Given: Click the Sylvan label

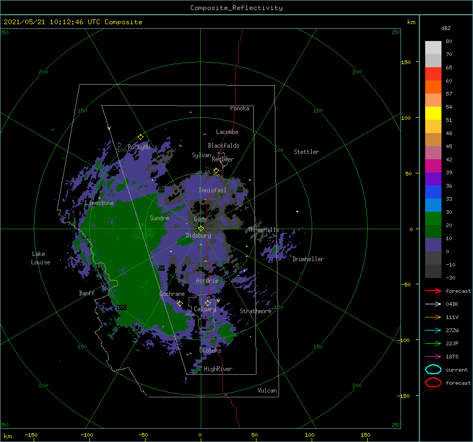Looking at the screenshot, I should tap(201, 155).
